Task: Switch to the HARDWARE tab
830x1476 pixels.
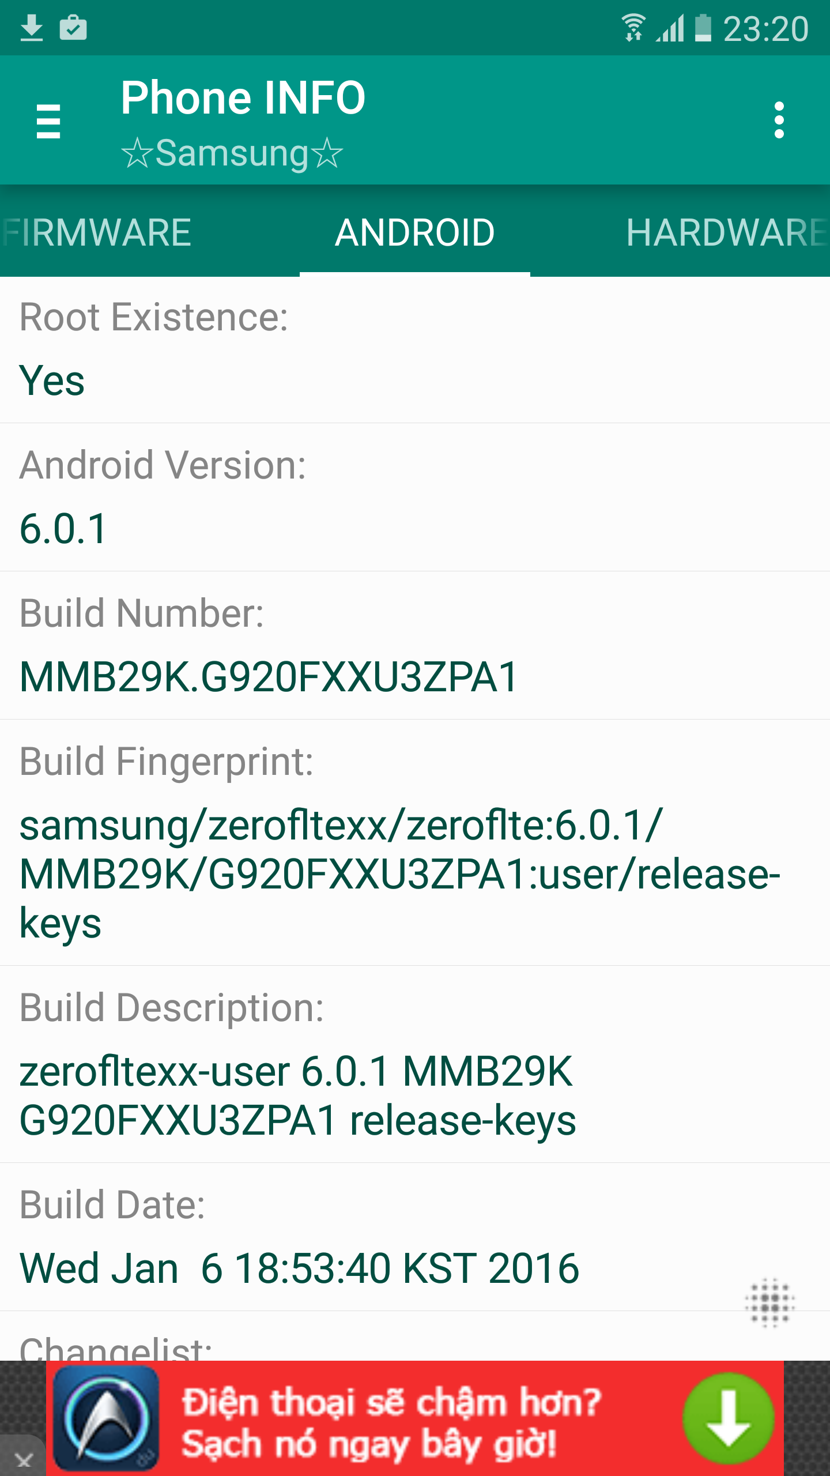Action: pos(726,232)
